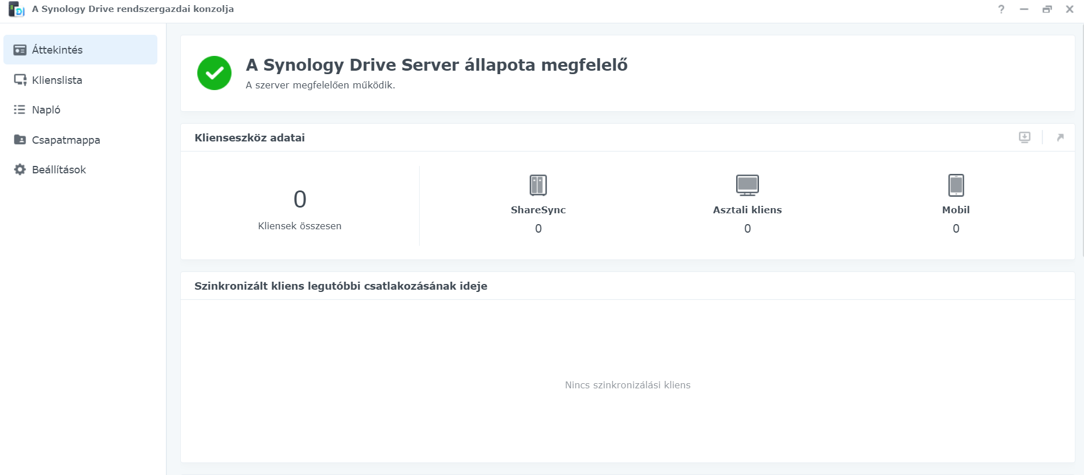Click the window title text

click(x=133, y=9)
